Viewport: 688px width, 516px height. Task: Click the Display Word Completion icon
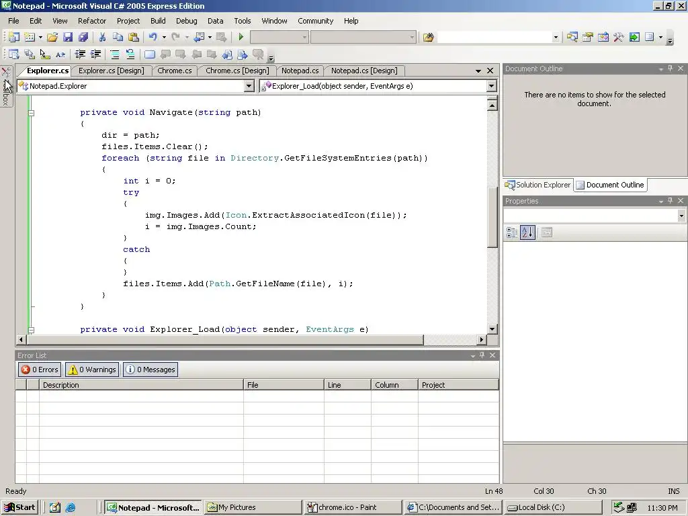(60, 54)
